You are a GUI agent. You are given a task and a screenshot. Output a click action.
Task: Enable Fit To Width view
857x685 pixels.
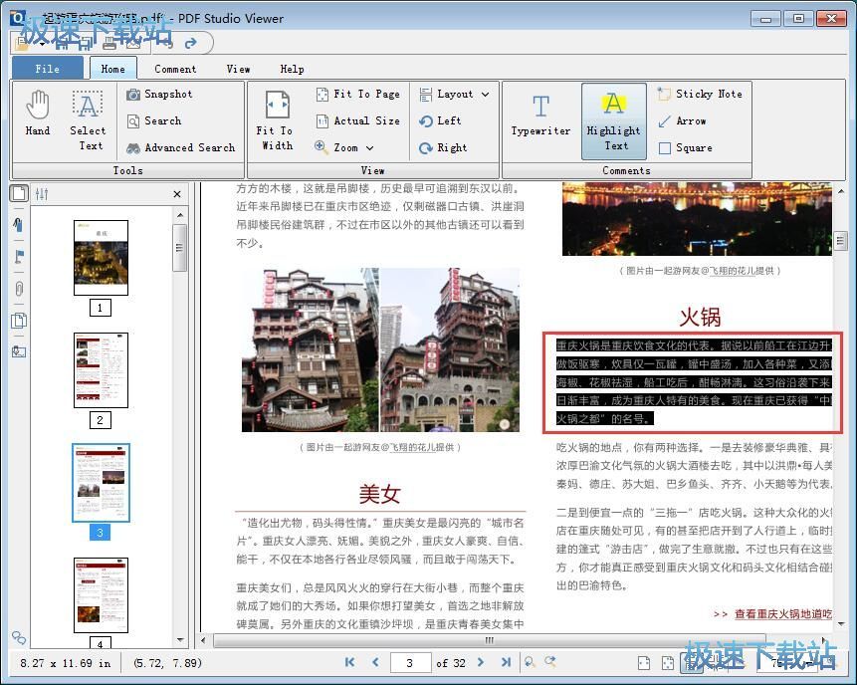[275, 120]
